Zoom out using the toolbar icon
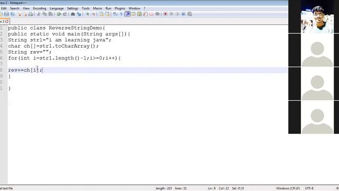The image size is (339, 191). (94, 14)
